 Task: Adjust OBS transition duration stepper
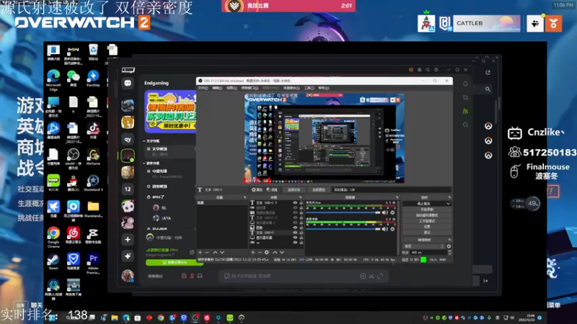point(449,253)
